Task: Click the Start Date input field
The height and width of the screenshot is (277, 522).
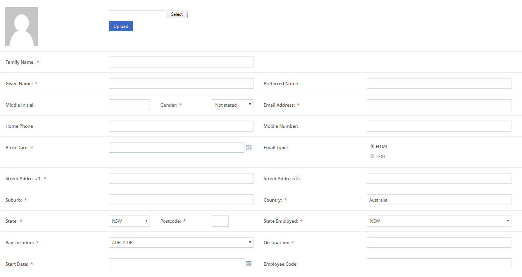Action: tap(176, 264)
